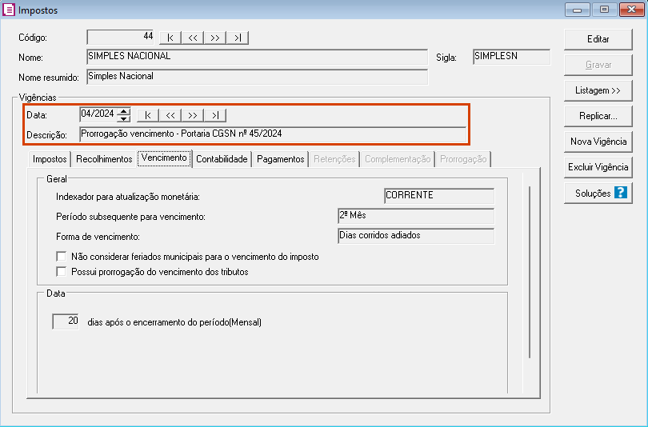Click the Indexador field showing CORRENTE

[439, 196]
